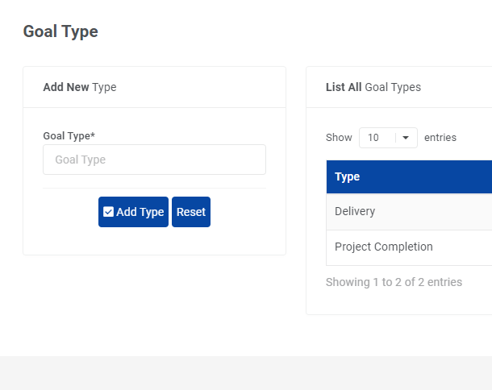Click the bold Add New text

pyautogui.click(x=66, y=87)
